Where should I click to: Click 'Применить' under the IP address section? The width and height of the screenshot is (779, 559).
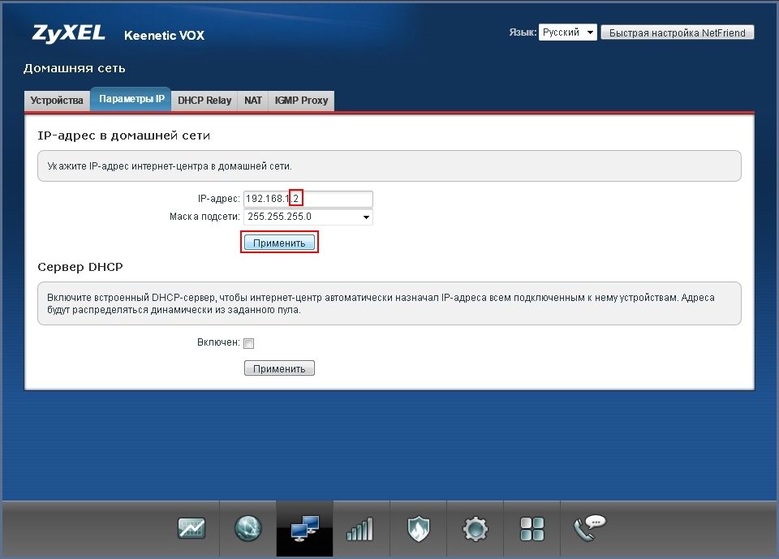(x=279, y=243)
